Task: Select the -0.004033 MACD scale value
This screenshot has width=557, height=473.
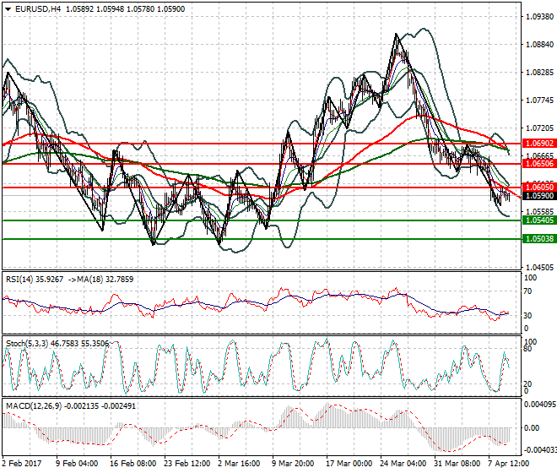Action: pos(540,450)
